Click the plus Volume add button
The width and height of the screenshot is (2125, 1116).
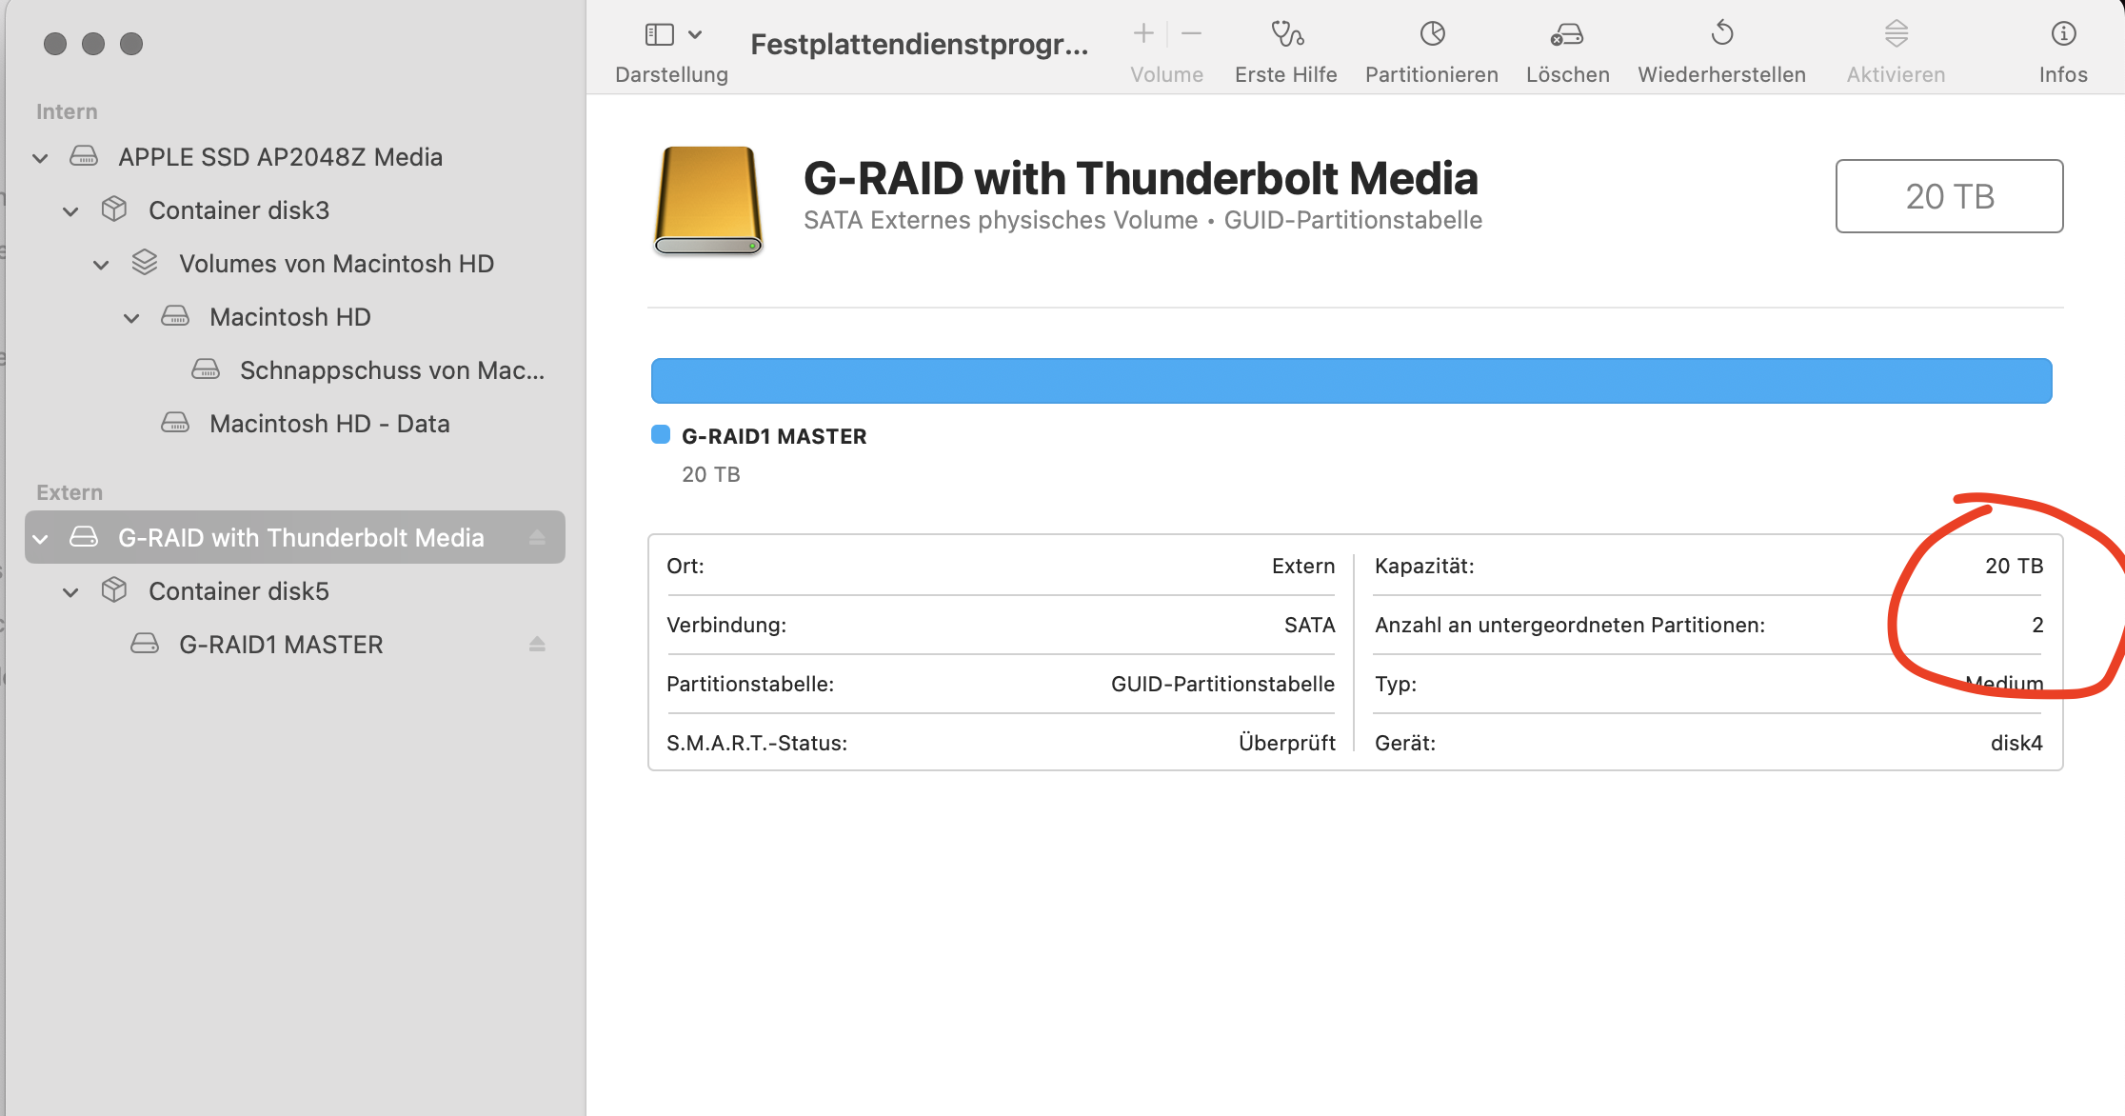tap(1143, 34)
